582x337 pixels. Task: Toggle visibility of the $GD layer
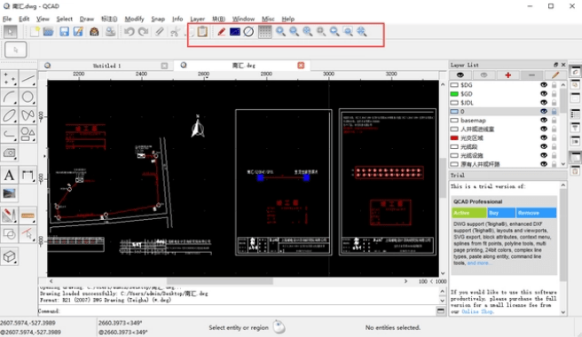tap(544, 94)
